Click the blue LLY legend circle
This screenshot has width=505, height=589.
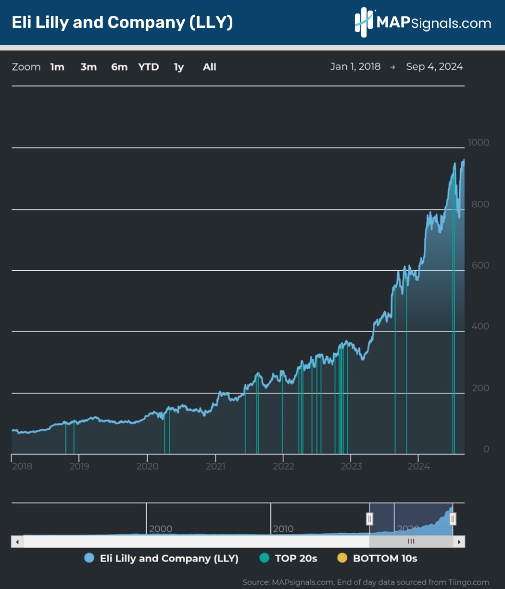click(89, 558)
